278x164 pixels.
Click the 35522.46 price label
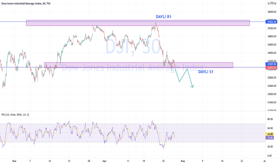click(x=271, y=22)
